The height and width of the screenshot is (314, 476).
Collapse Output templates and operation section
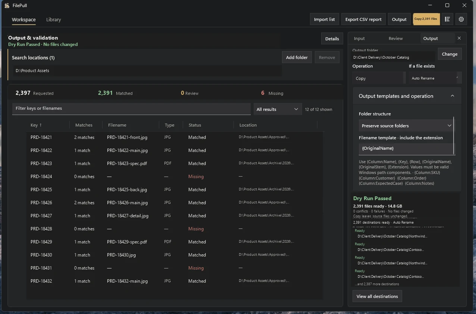(452, 96)
